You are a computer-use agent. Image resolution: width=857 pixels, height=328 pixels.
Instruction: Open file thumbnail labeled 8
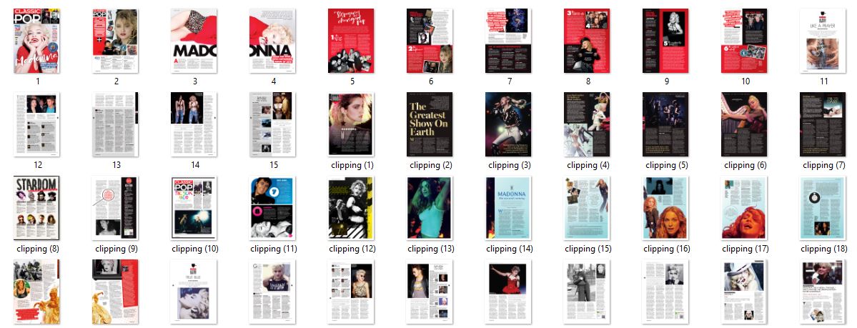(x=588, y=41)
